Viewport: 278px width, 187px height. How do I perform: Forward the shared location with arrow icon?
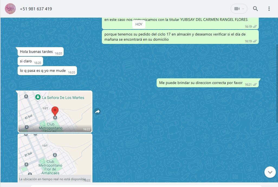pos(98,111)
